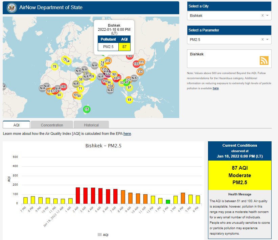The image size is (278, 240).
Task: Click the Department of State seal logo
Action: tap(12, 7)
